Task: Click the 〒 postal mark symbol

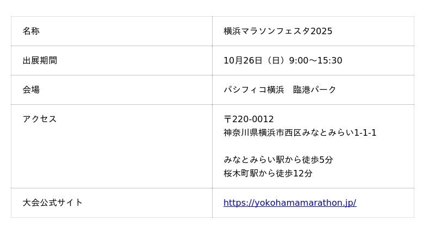Action: click(228, 119)
